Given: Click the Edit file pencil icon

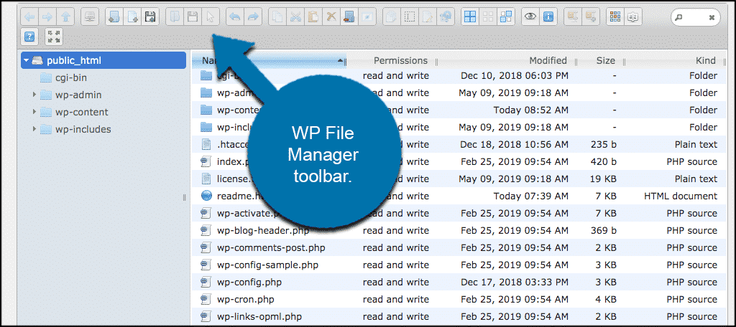Looking at the screenshot, I should [x=427, y=17].
